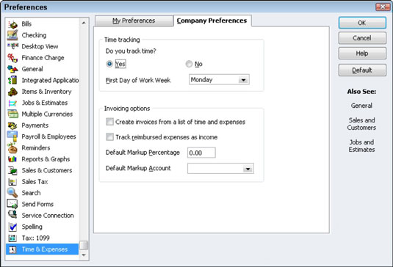393x267 pixels.
Task: Click the Cancel button
Action: pyautogui.click(x=362, y=38)
